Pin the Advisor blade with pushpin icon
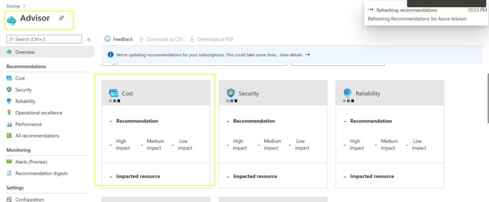This screenshot has width=489, height=202. coord(61,19)
